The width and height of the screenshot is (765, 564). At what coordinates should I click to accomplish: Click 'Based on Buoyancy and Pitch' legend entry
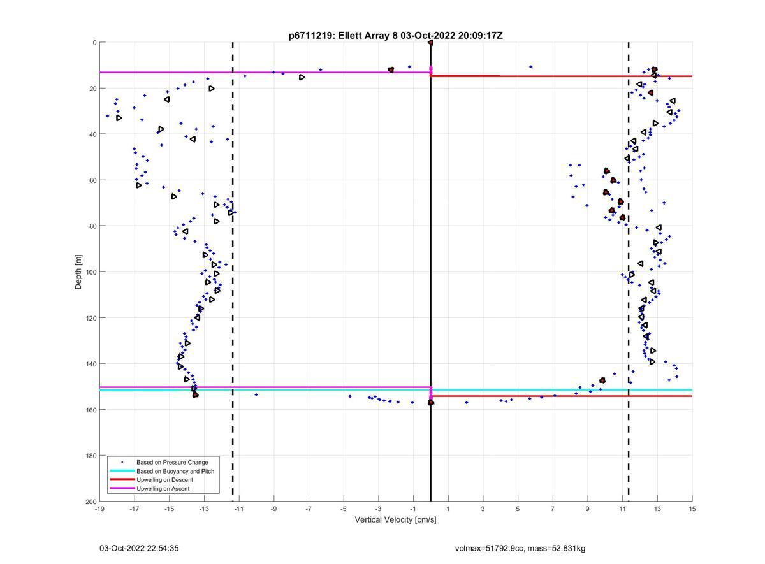(x=175, y=471)
